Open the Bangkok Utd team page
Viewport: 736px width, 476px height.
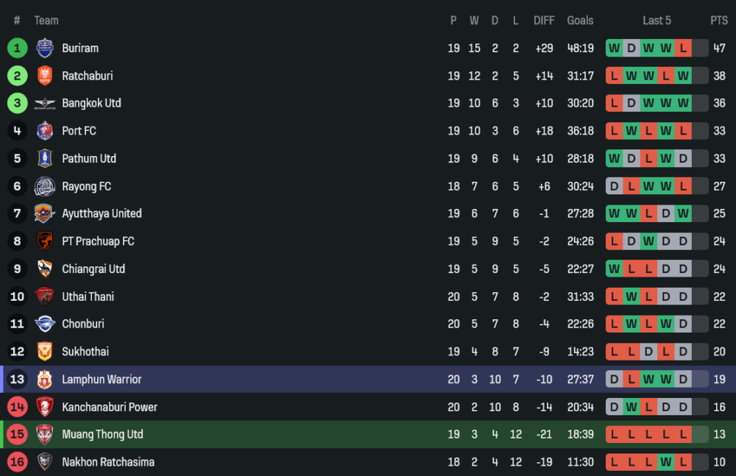(x=91, y=104)
